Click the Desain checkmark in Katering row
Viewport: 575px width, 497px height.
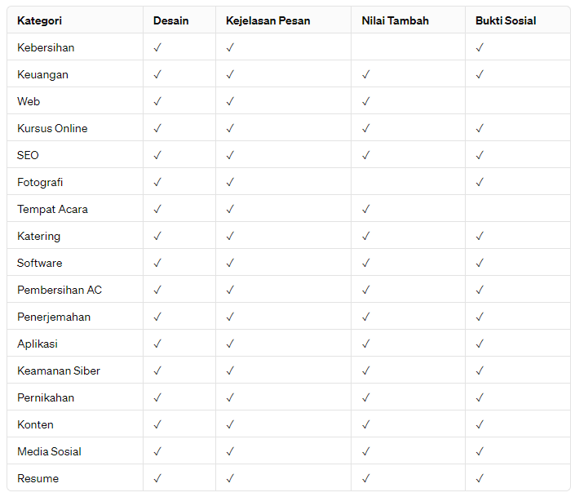pos(157,236)
